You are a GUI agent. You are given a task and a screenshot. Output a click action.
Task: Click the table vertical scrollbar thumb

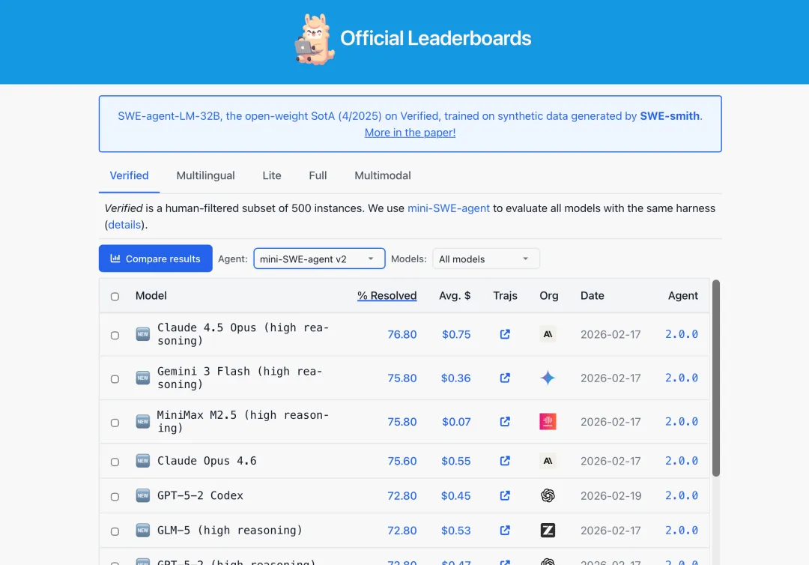715,378
